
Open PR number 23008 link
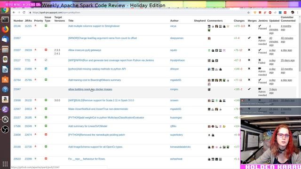(17, 135)
